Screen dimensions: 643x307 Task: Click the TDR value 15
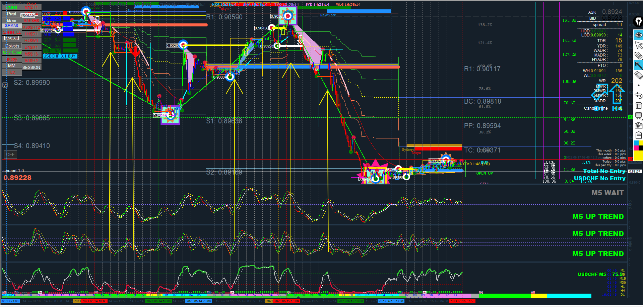(619, 40)
